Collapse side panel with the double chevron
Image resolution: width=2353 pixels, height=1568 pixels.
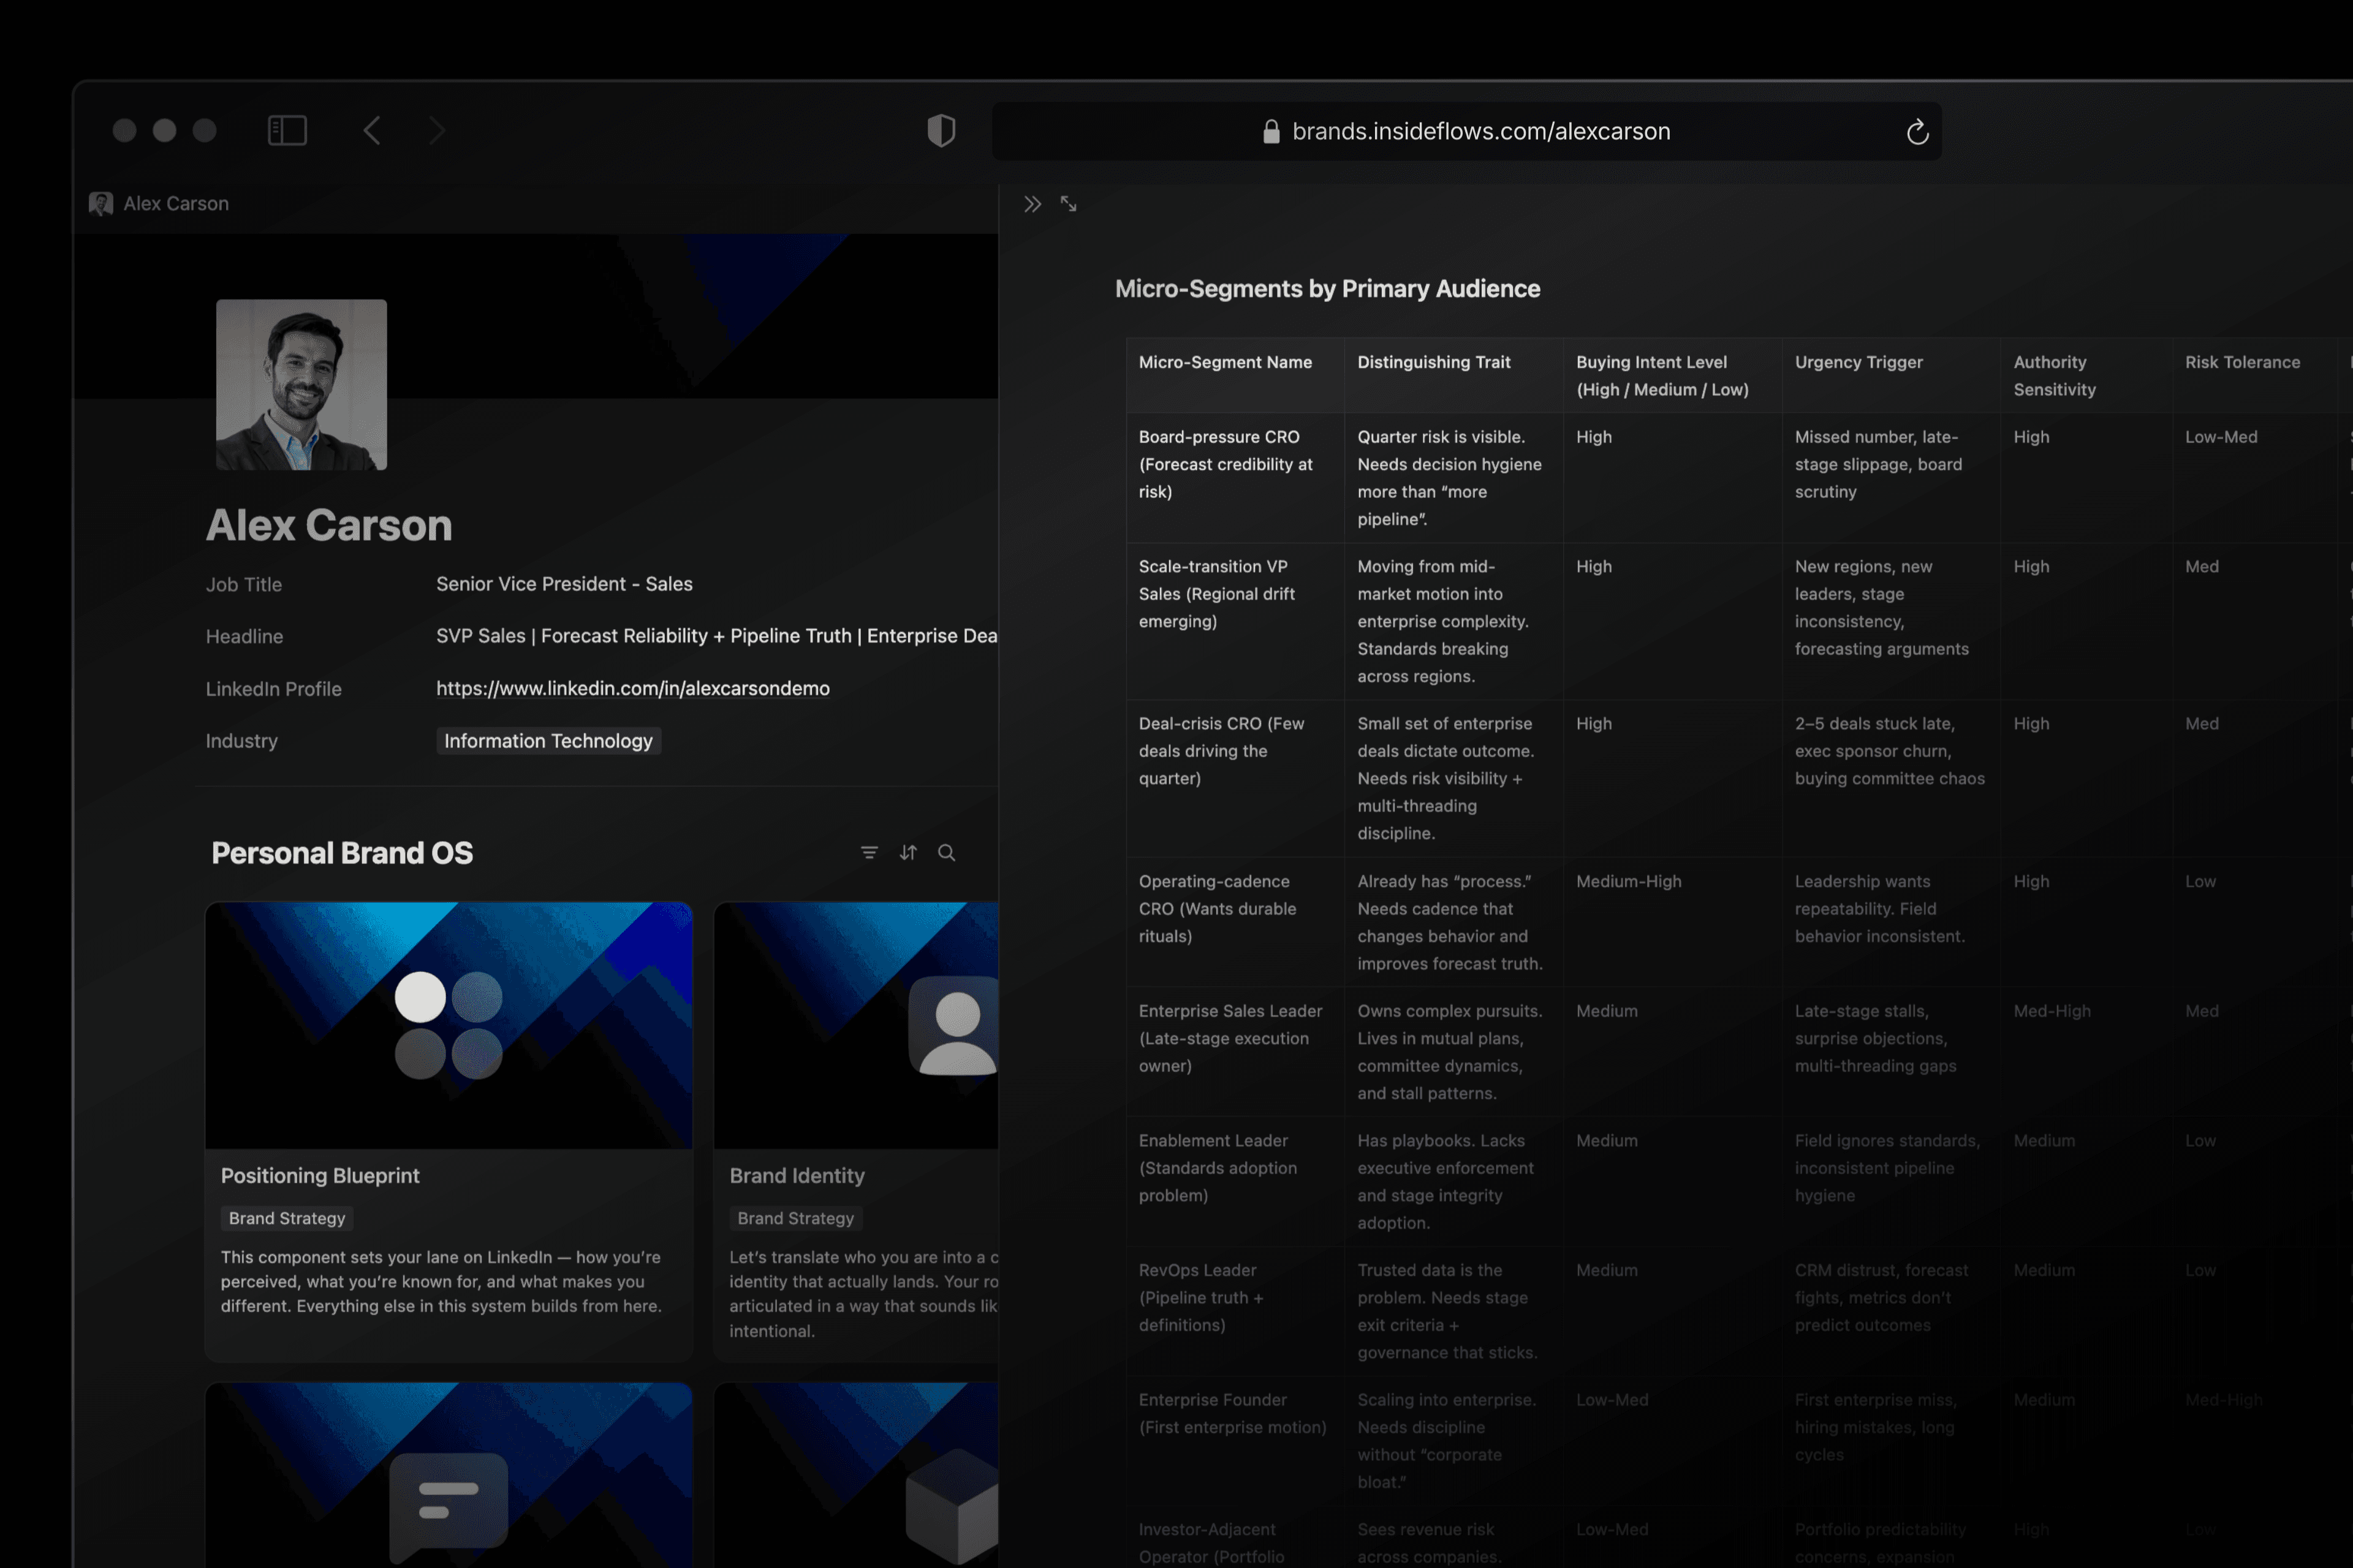click(x=1033, y=204)
